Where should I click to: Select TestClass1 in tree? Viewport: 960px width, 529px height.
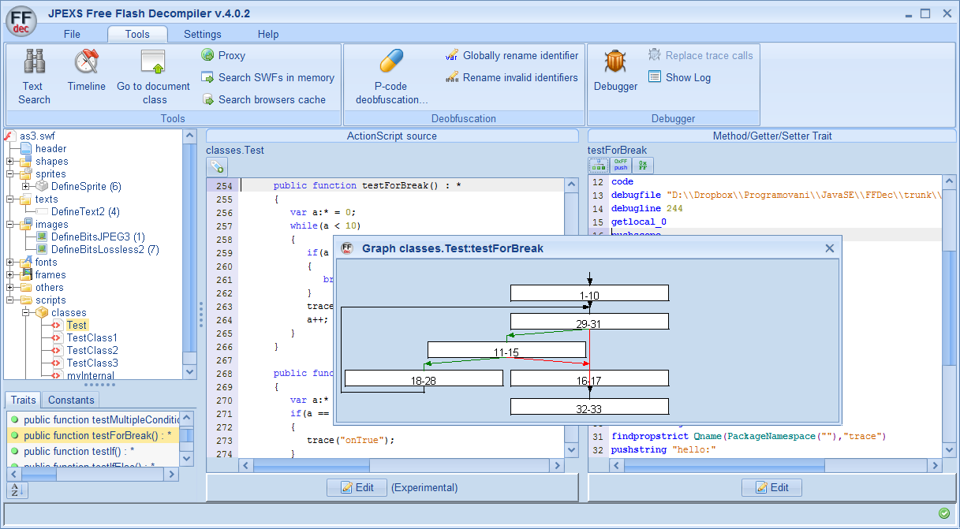point(92,338)
